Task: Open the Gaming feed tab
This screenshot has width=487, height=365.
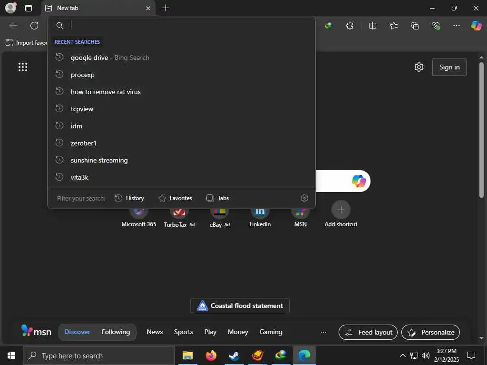Action: (x=271, y=332)
